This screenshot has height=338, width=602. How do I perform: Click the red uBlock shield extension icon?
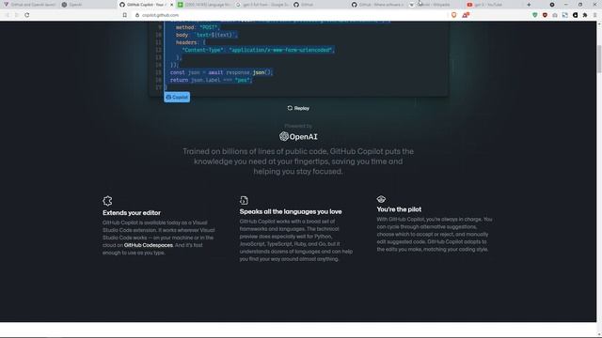[545, 15]
